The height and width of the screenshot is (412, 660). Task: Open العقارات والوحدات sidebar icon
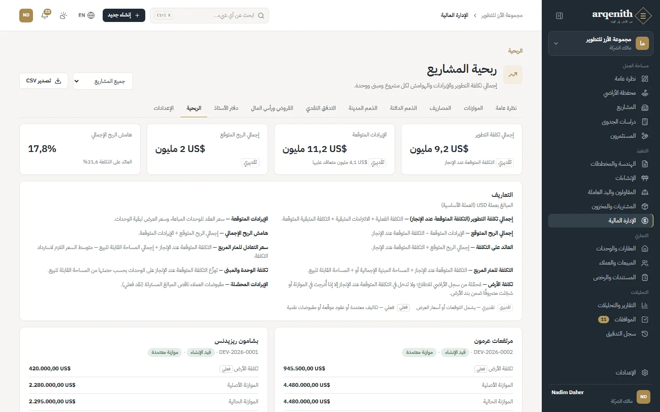[x=645, y=249]
